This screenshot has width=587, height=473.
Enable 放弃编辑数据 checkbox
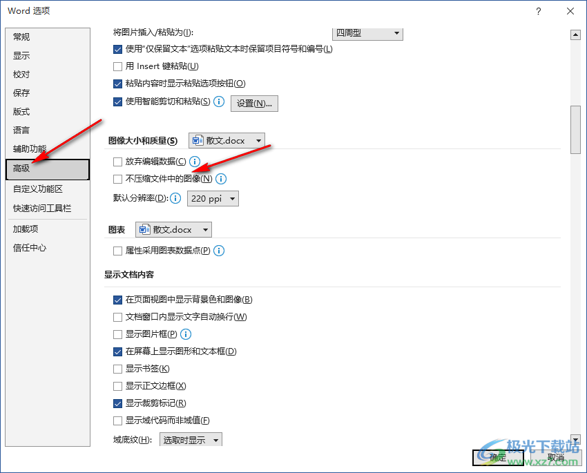[117, 162]
